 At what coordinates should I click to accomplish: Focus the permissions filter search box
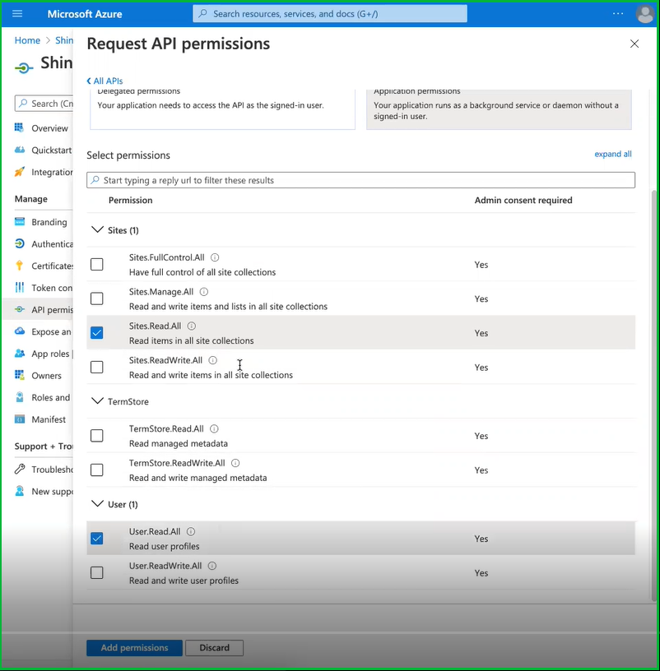(x=360, y=180)
